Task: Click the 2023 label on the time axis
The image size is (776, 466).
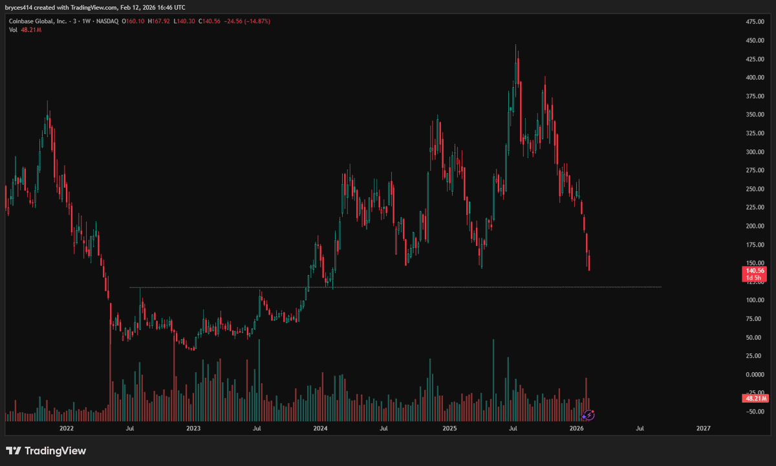Action: [193, 428]
